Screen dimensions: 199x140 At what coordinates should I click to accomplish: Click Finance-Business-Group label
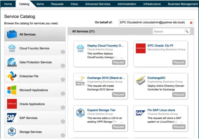pyautogui.click(x=163, y=114)
